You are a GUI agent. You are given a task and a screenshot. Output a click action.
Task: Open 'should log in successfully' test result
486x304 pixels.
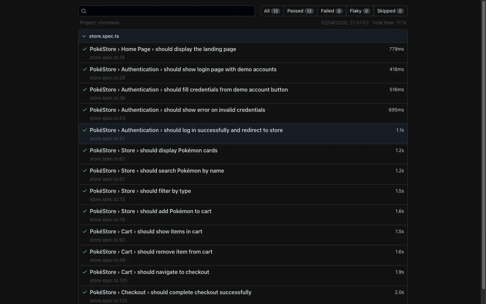pos(186,130)
